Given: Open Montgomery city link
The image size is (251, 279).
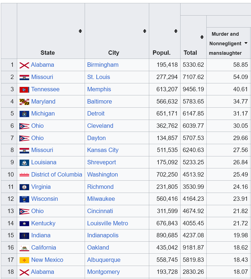Looking at the screenshot, I should [103, 272].
